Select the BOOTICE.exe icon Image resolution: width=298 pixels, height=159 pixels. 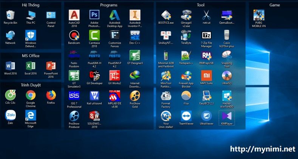point(166,15)
